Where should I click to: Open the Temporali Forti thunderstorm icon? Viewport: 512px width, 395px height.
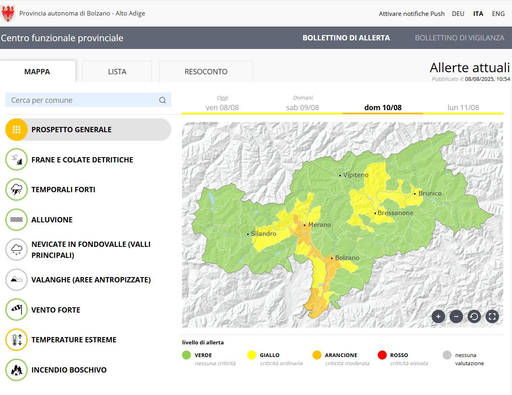(16, 190)
